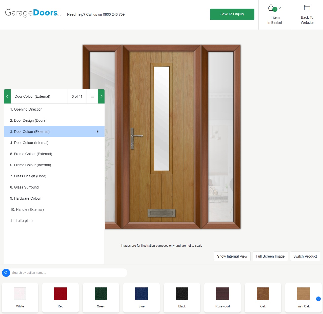Click the Search by option name field
Image resolution: width=323 pixels, height=314 pixels.
tap(68, 273)
